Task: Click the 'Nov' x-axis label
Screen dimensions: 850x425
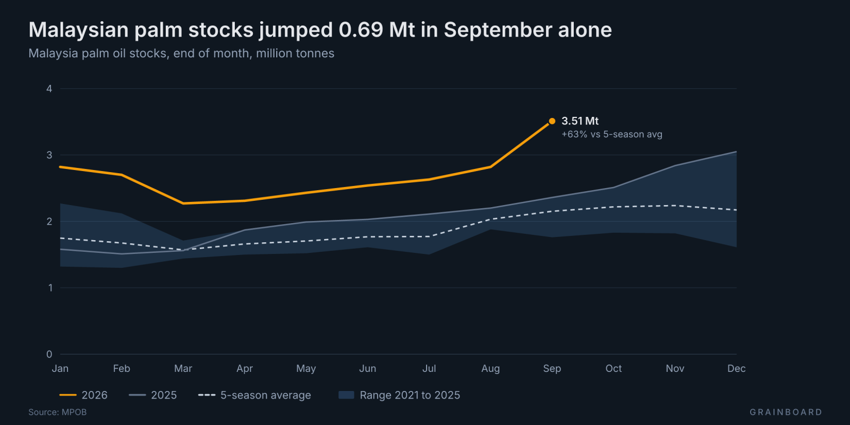Action: (x=675, y=369)
